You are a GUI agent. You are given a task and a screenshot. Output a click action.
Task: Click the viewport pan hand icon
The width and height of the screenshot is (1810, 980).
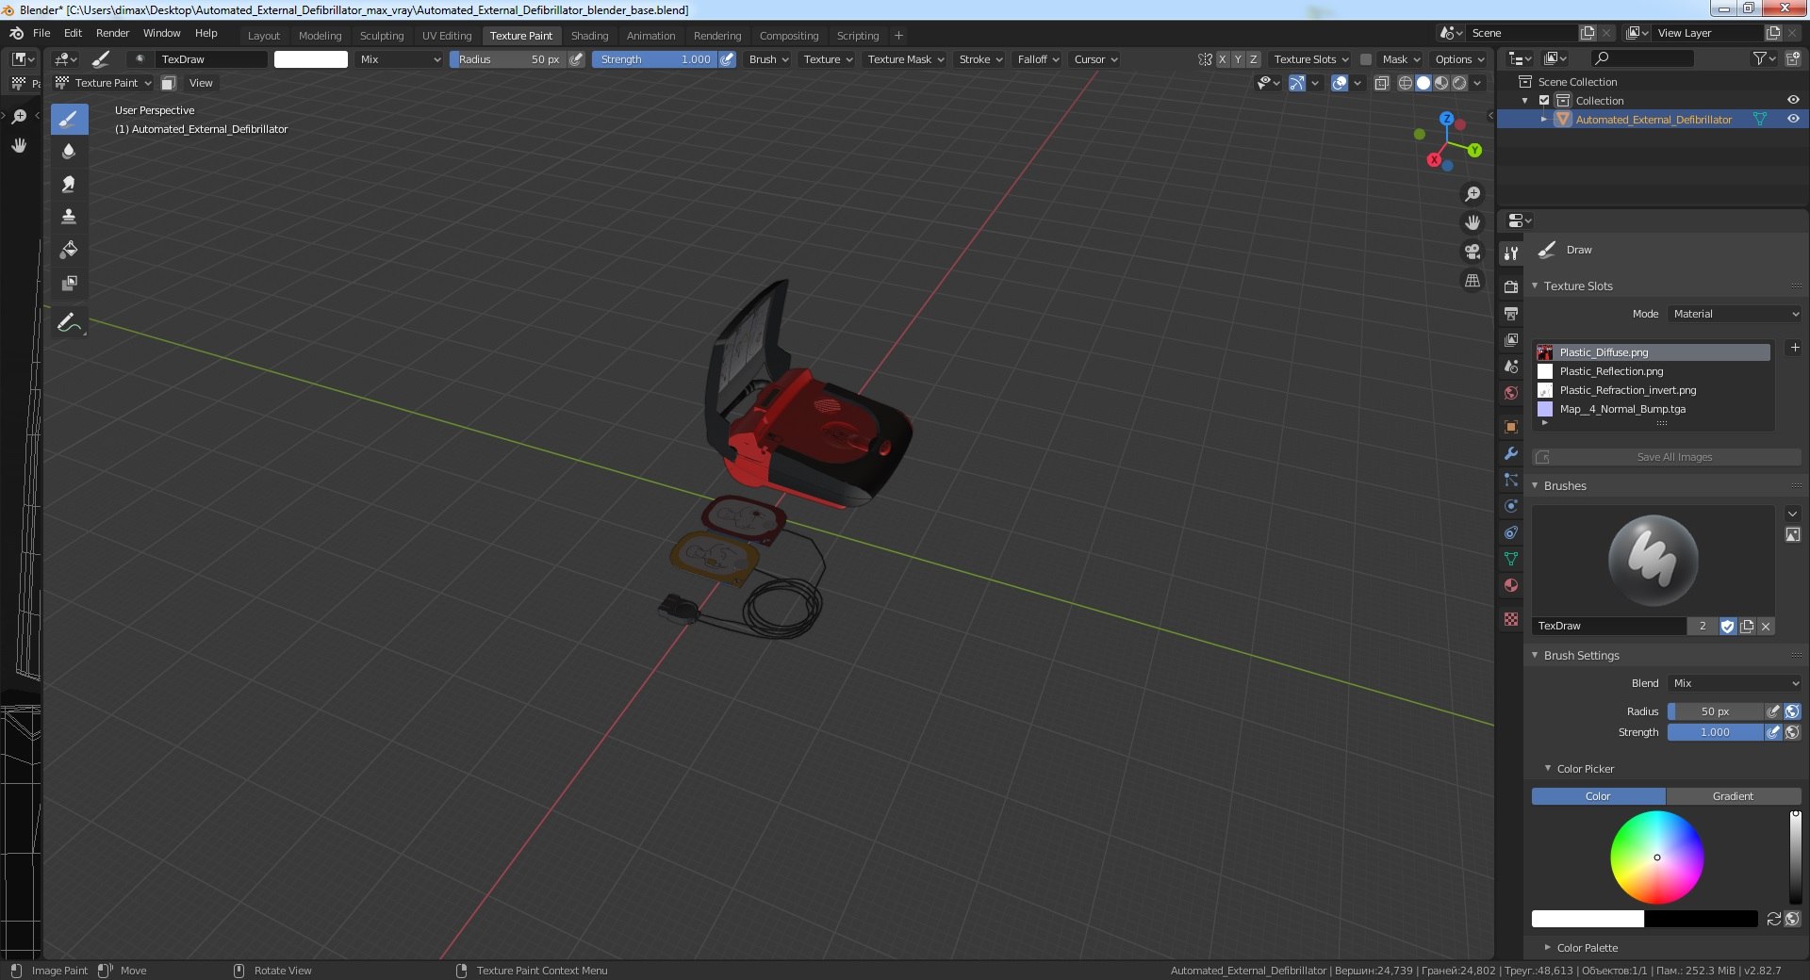1472,223
